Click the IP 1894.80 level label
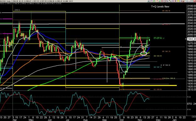Screen dimensions: 196x121 pyautogui.click(x=167, y=65)
